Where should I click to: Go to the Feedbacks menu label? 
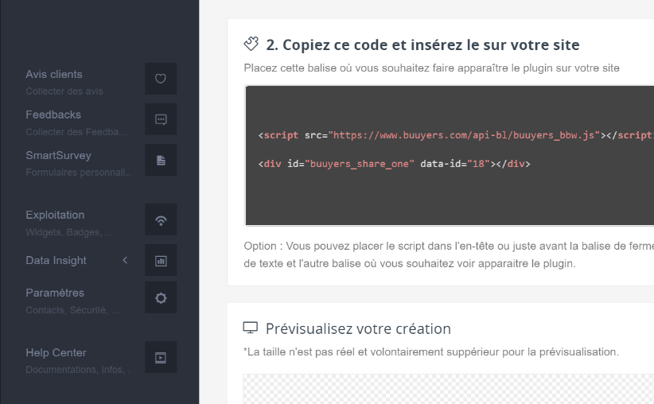click(x=53, y=115)
